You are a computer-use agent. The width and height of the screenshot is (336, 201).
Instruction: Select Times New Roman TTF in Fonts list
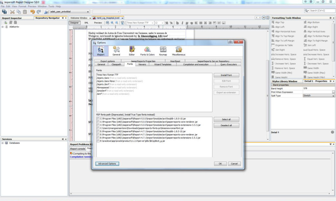107,75
